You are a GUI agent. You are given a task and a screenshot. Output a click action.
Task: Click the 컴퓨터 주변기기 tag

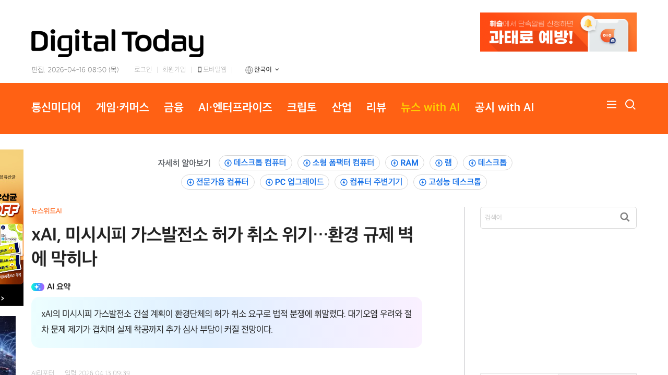[x=371, y=182]
